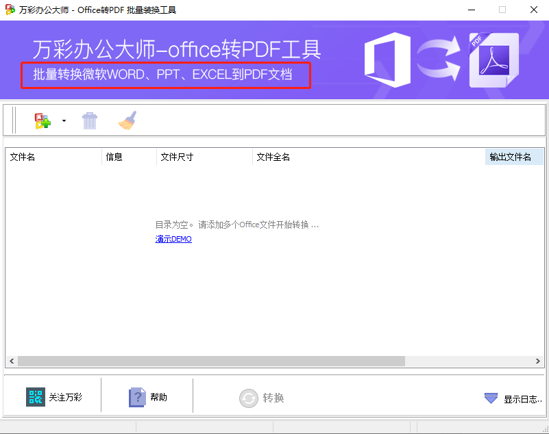Expand 显示日志 log panel
Image resolution: width=549 pixels, height=434 pixels.
pos(513,398)
